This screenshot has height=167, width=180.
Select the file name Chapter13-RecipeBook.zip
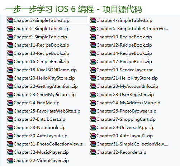[41, 53]
